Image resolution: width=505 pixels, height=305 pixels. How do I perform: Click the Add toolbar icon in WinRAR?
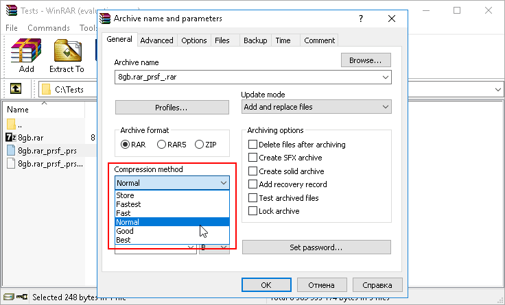coord(26,56)
